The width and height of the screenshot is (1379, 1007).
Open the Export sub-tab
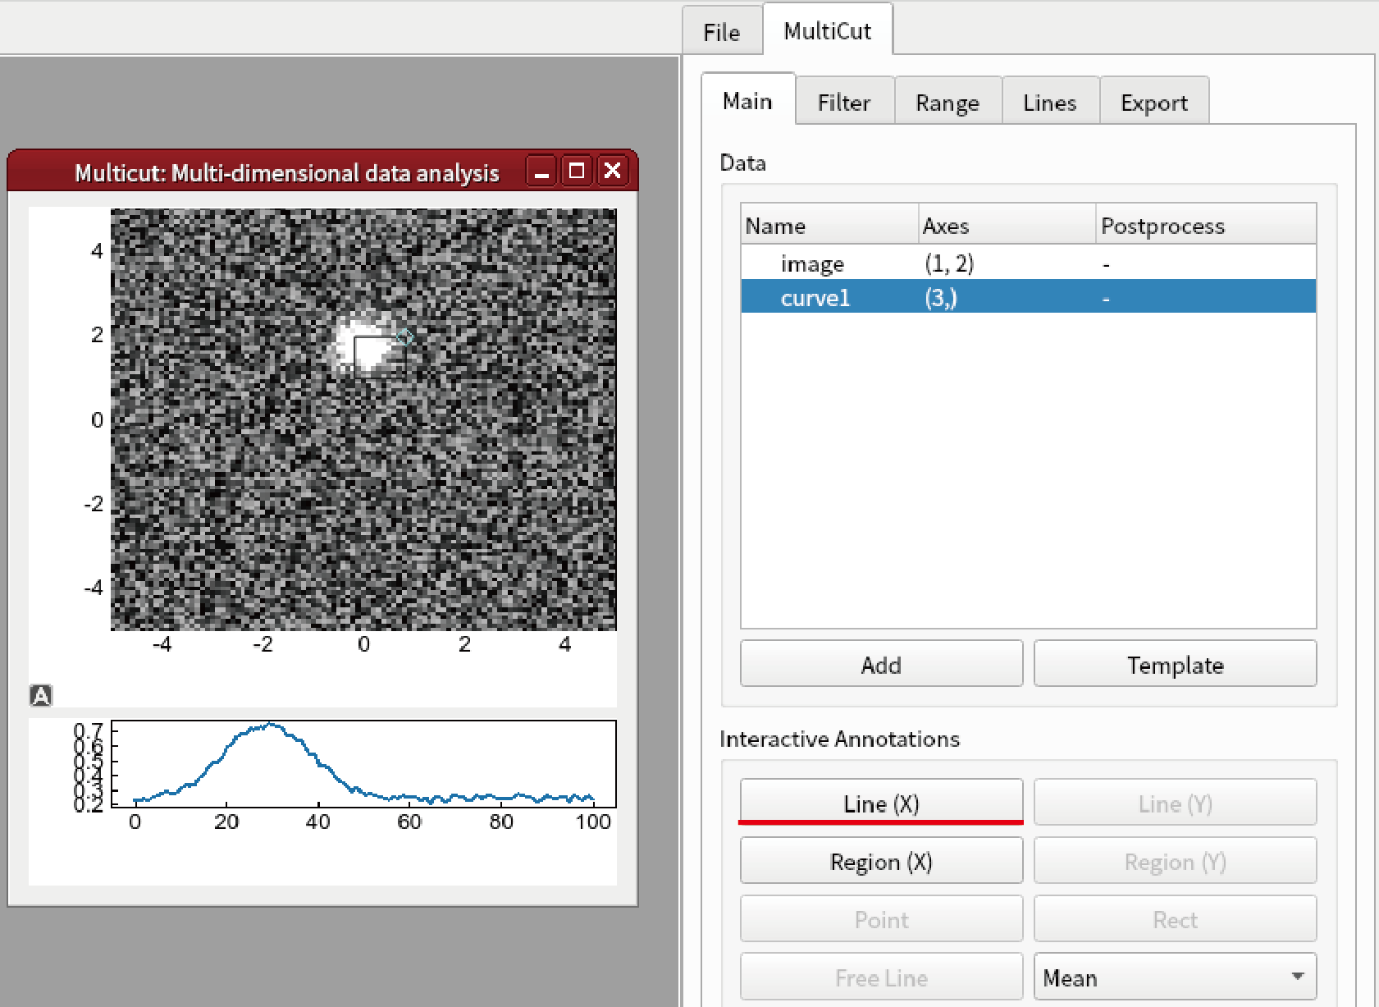pos(1154,103)
